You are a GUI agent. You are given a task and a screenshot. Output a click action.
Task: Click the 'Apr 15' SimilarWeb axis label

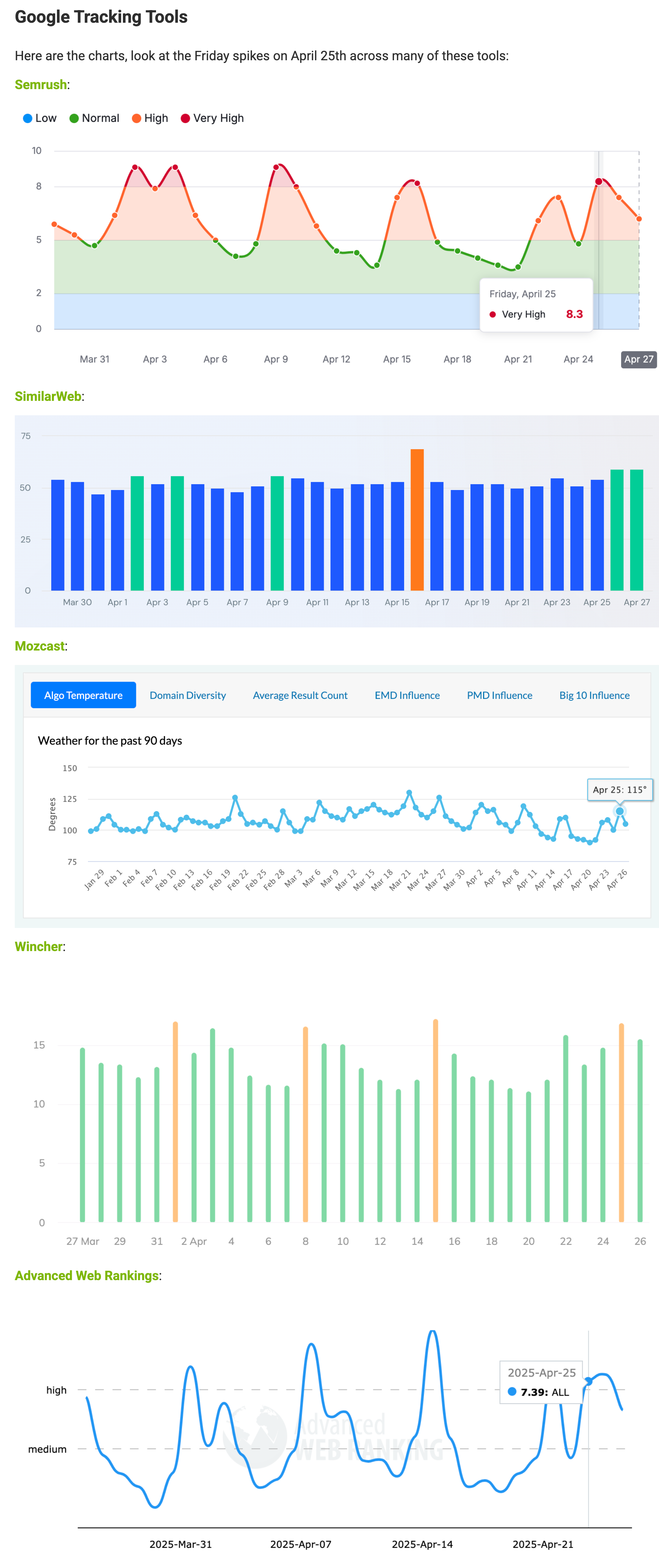pos(397,603)
